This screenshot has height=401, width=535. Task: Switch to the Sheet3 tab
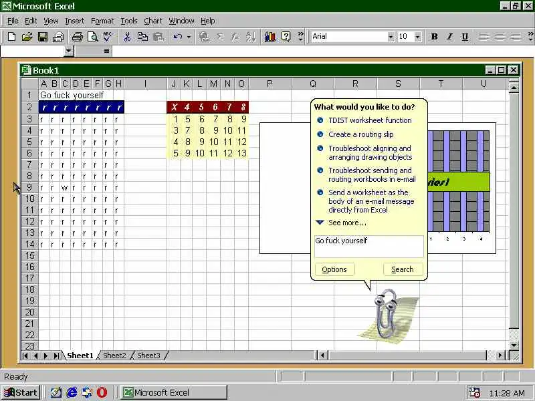pos(148,356)
